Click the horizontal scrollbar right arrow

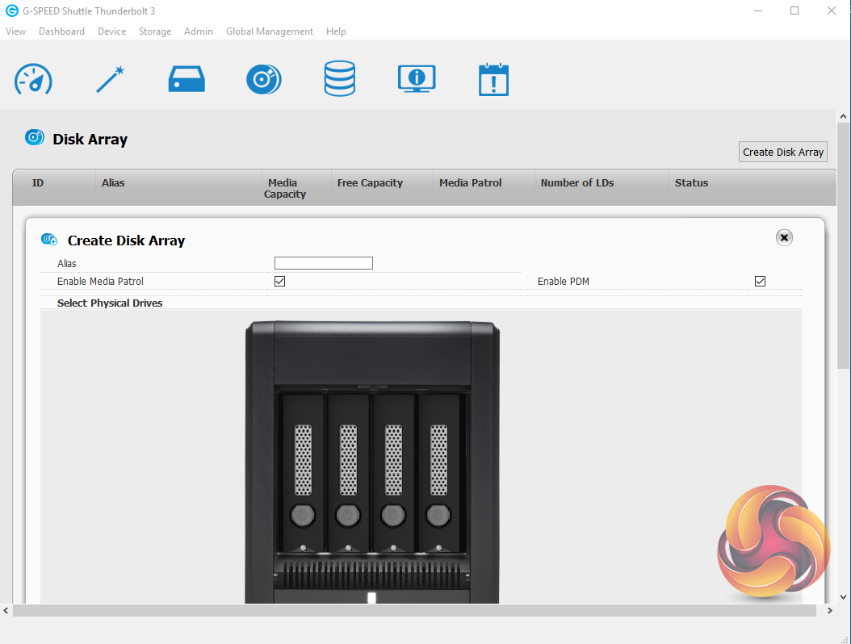coord(829,610)
